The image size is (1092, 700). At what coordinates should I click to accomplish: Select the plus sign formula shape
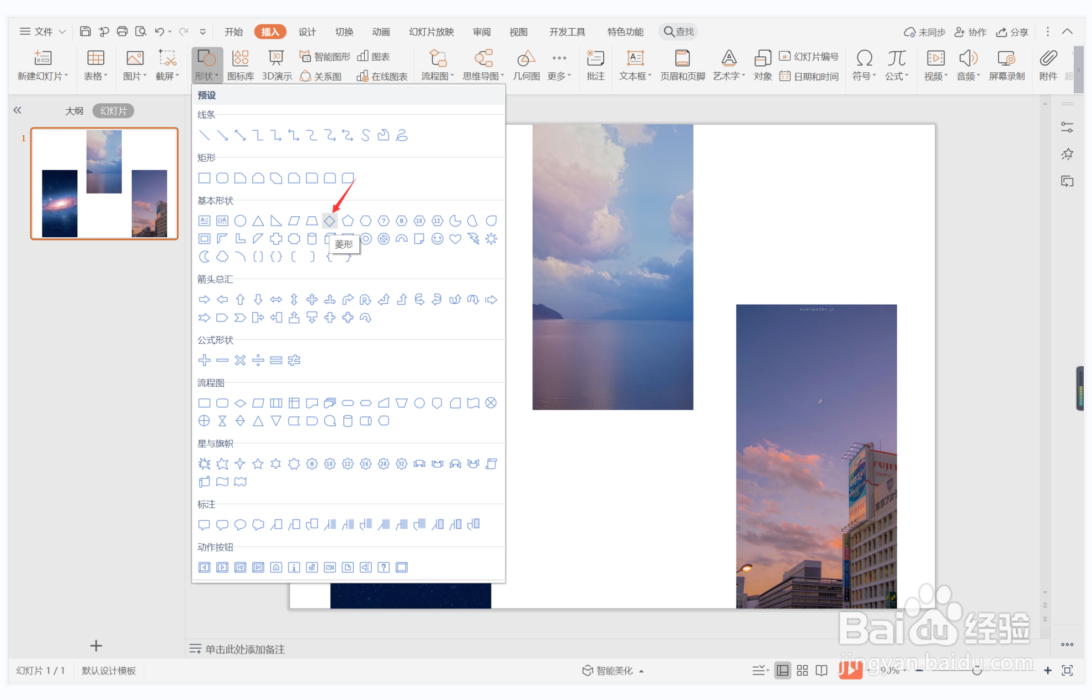204,360
